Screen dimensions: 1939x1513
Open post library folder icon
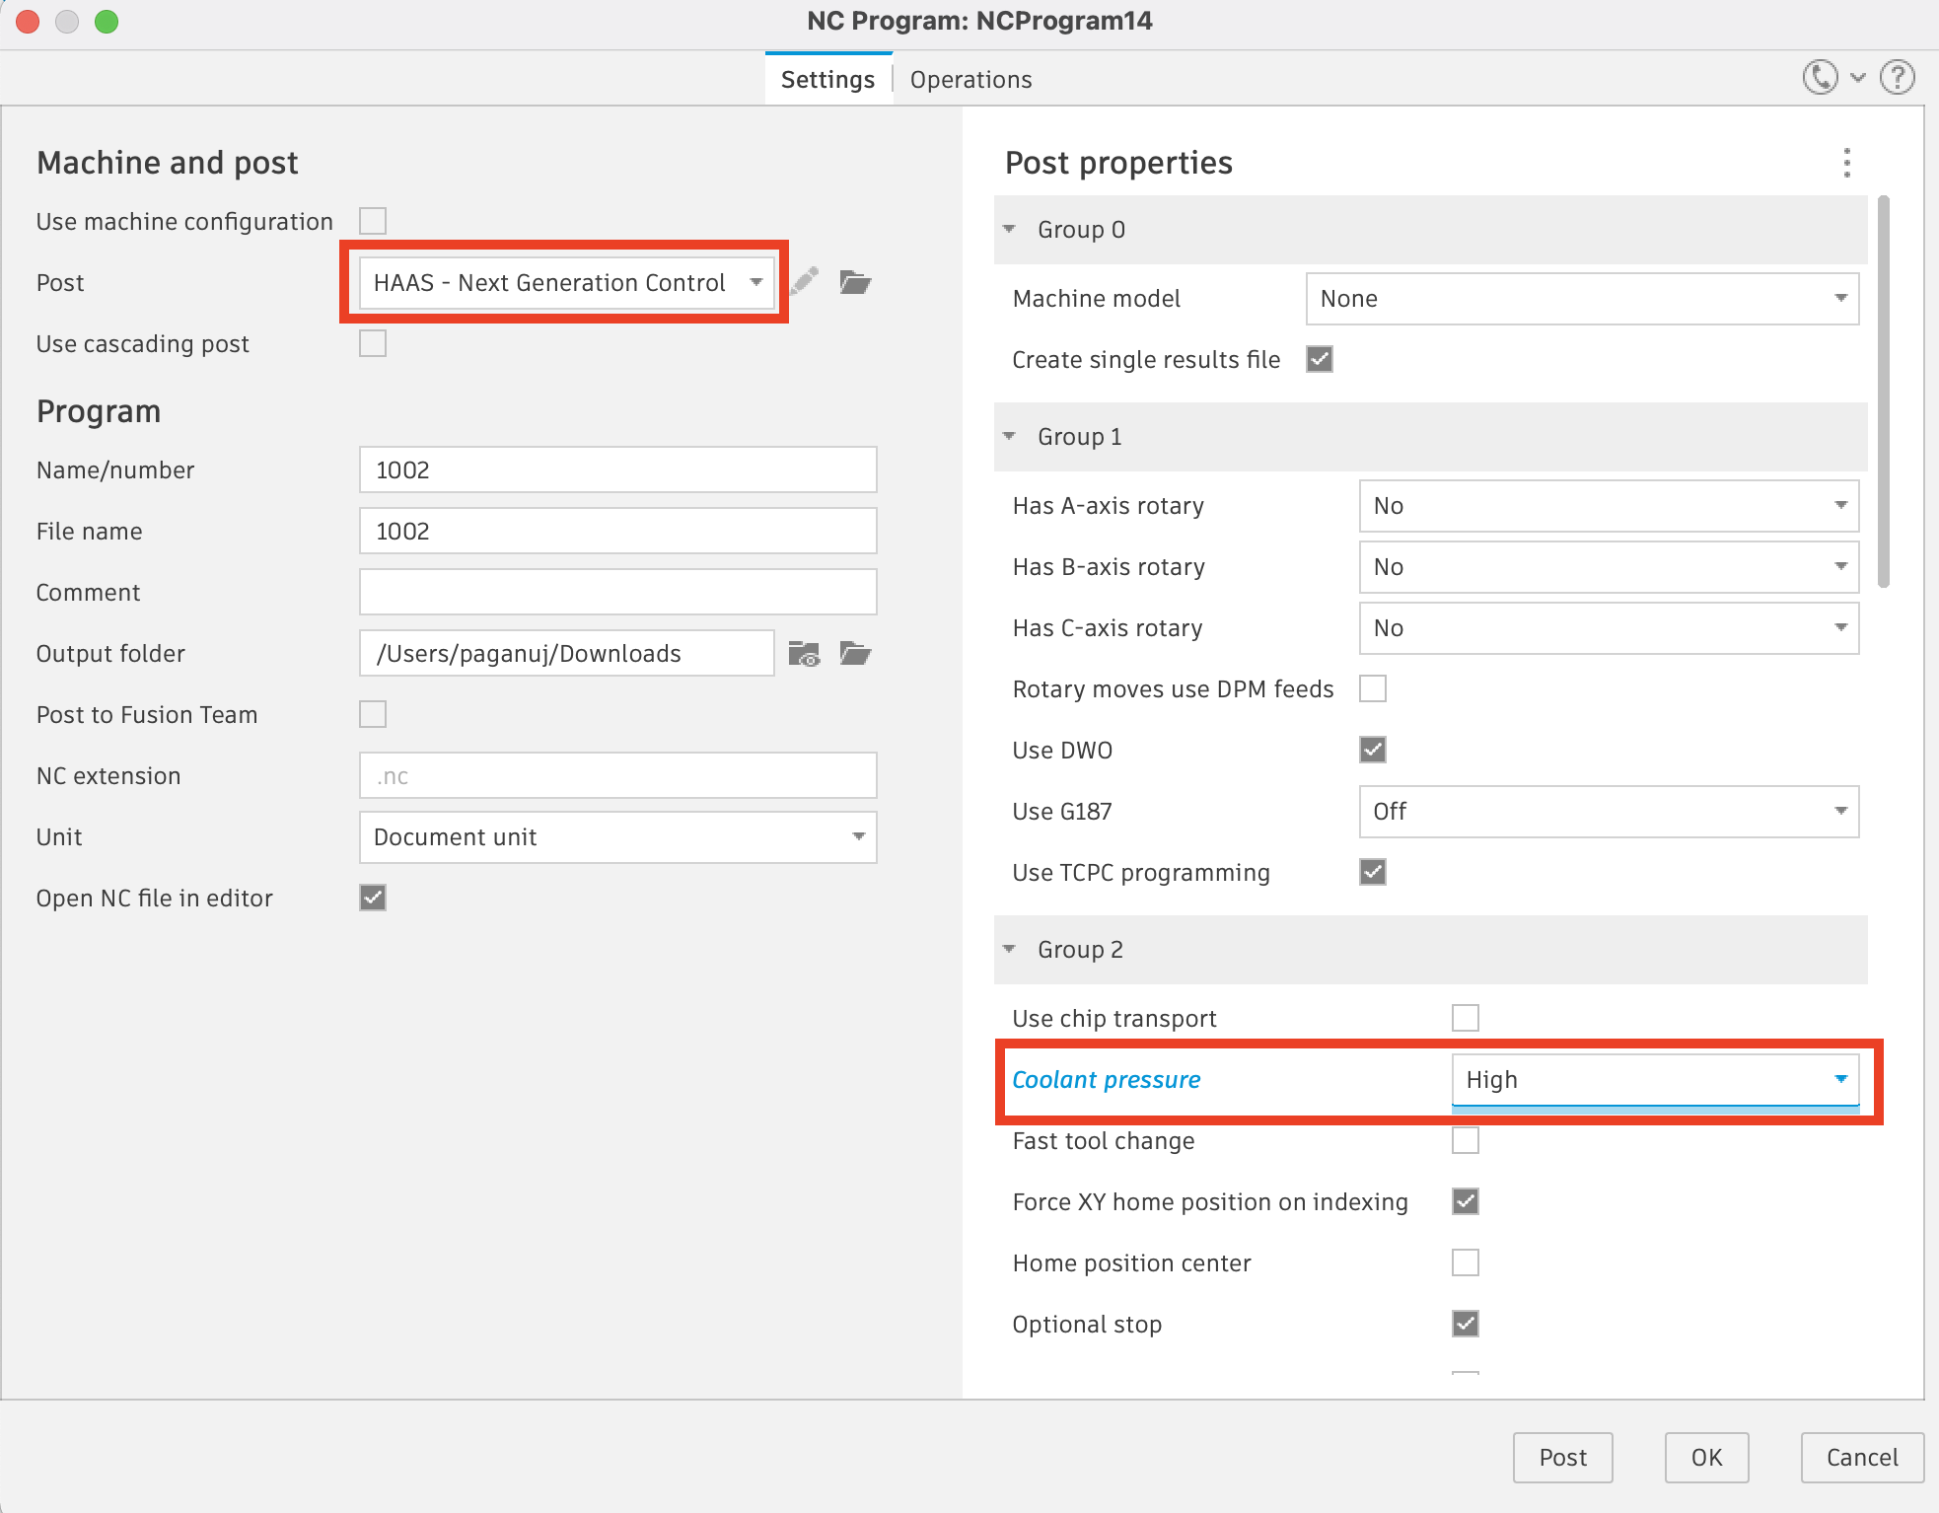[855, 282]
